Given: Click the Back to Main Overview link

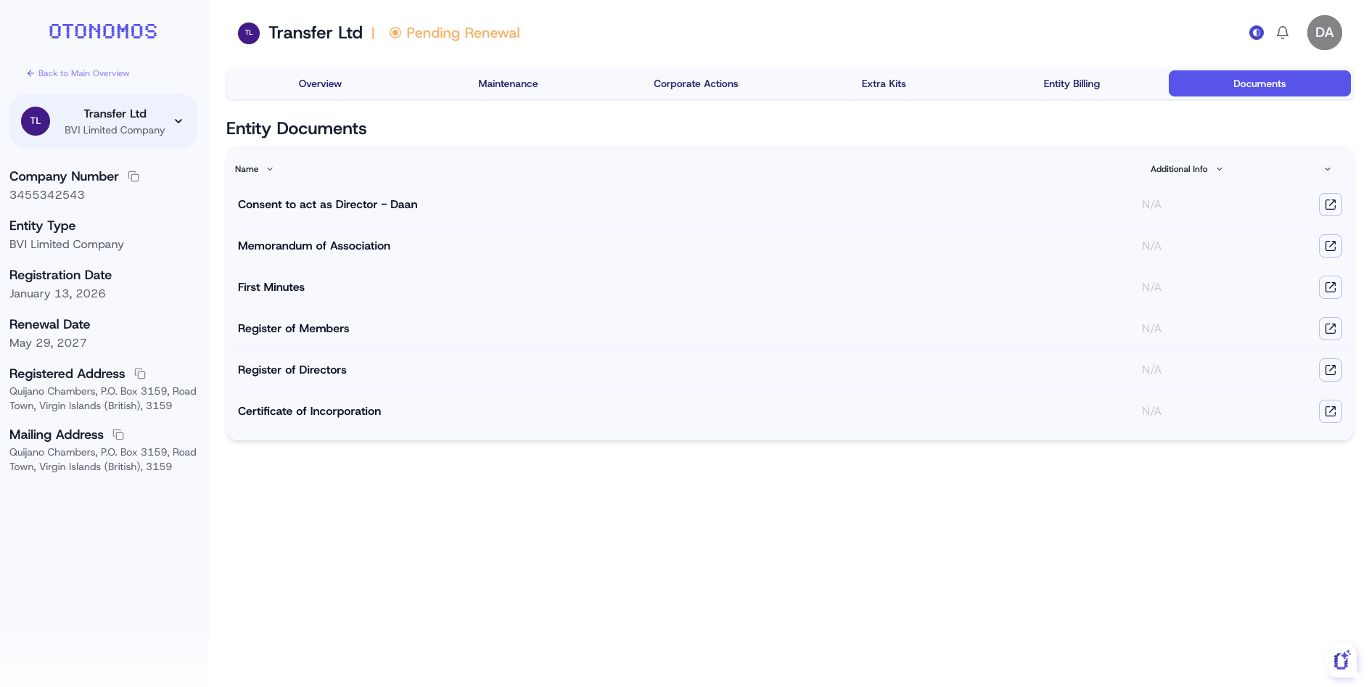Looking at the screenshot, I should 78,73.
